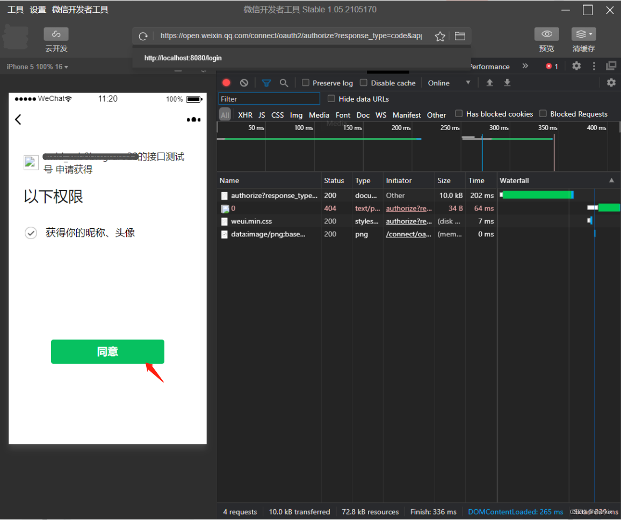Click the search icon in the Network panel
Viewport: 621px width, 520px height.
[x=284, y=83]
